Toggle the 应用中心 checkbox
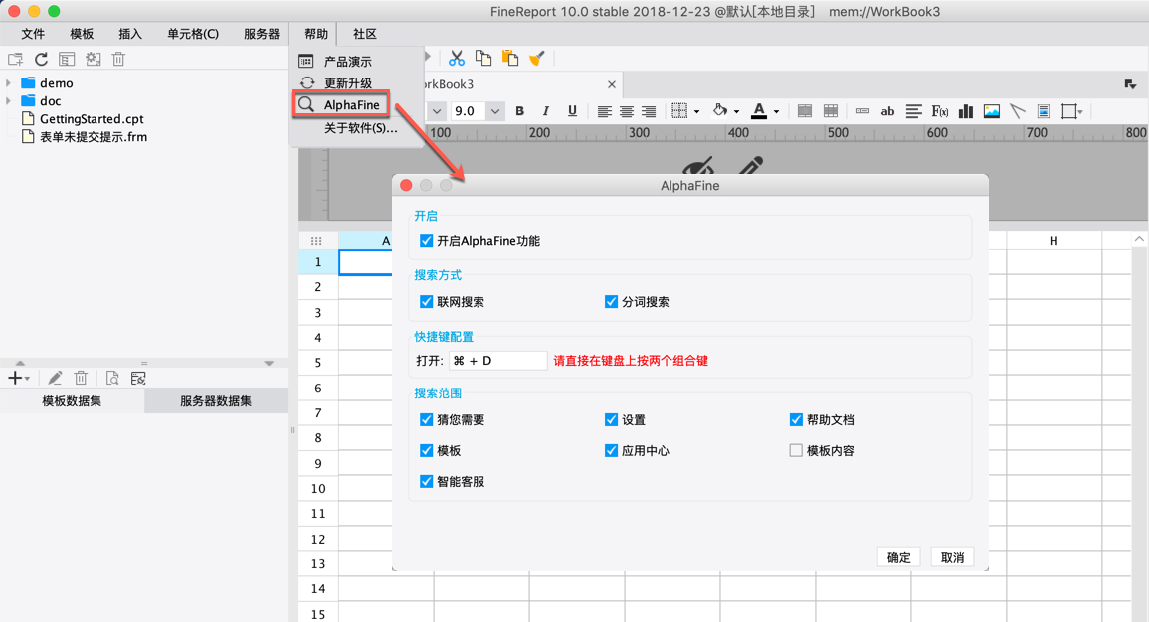 point(611,450)
